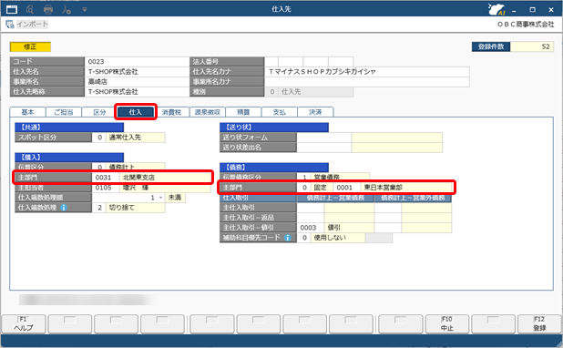
Task: Show info for 仕入端数処理 field
Action: pos(64,208)
